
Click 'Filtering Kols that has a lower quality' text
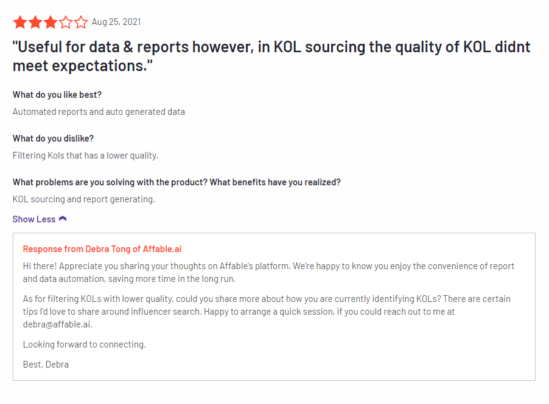tap(85, 156)
